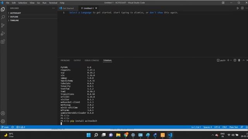Viewport: 248px width, 139px height.
Task: Customize layout icon in title bar
Action: click(223, 3)
